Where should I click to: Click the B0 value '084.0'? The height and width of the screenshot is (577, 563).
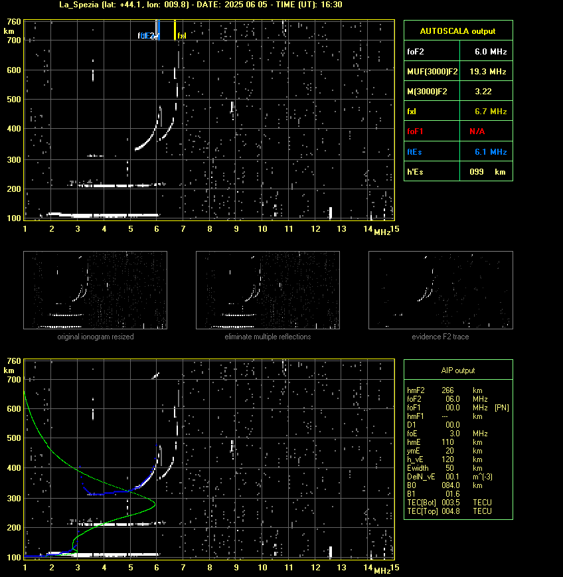tap(451, 485)
